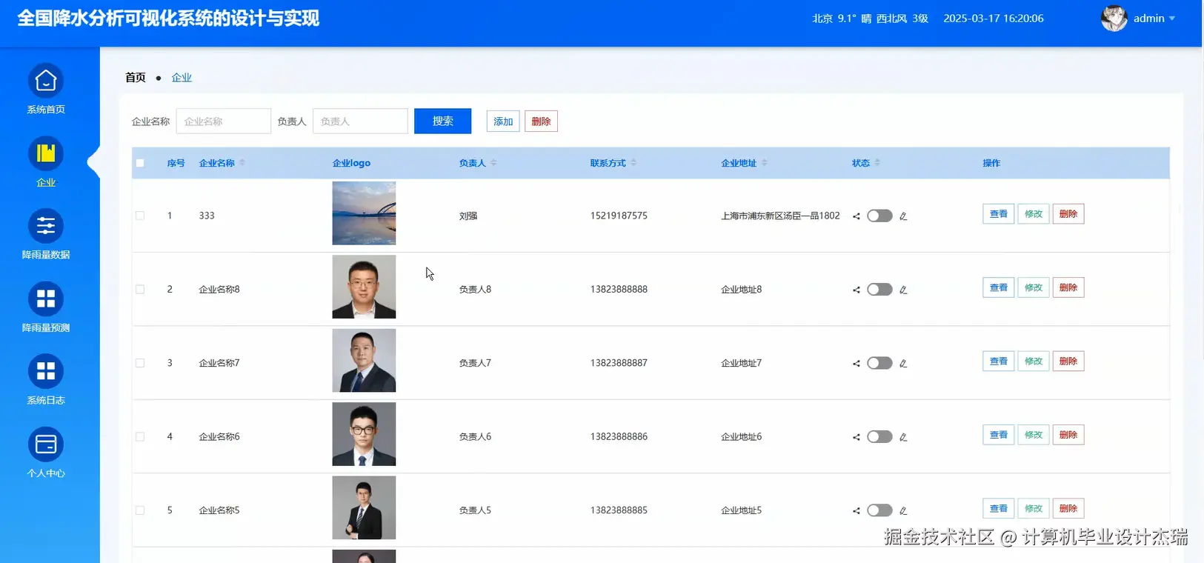
Task: Toggle status switch for 刘强 row
Action: pyautogui.click(x=879, y=216)
